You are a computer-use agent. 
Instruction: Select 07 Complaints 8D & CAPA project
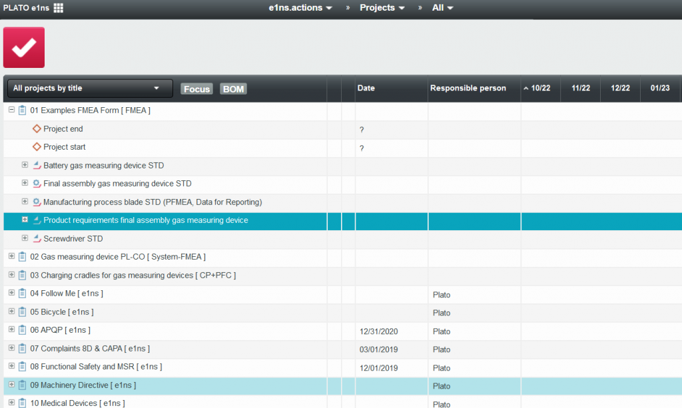(x=95, y=348)
